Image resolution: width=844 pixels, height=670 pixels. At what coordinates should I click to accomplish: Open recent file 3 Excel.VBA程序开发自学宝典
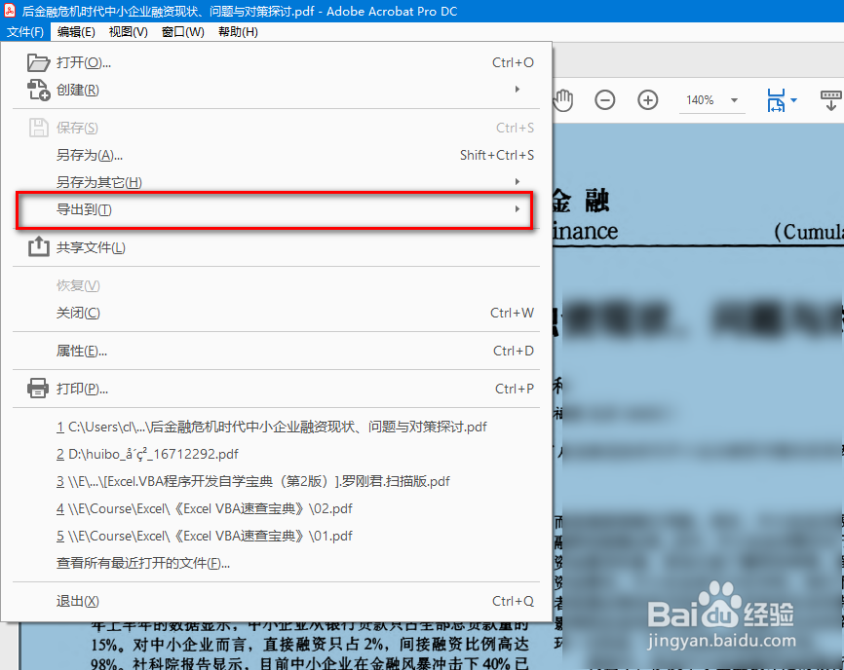[x=276, y=481]
